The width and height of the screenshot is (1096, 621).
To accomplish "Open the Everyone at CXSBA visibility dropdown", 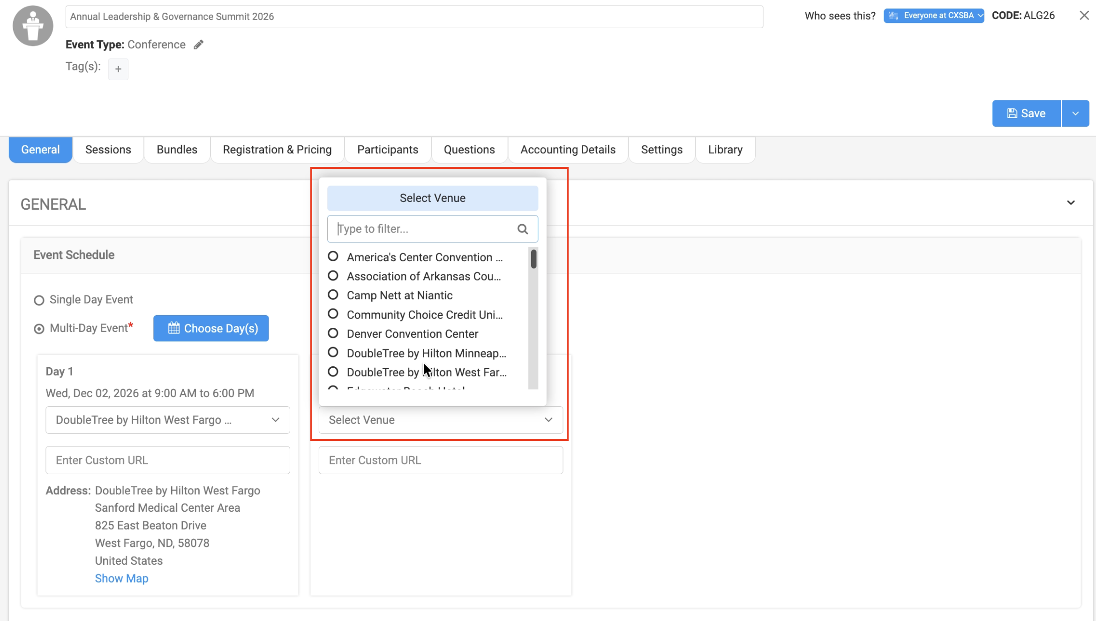I will pos(933,15).
